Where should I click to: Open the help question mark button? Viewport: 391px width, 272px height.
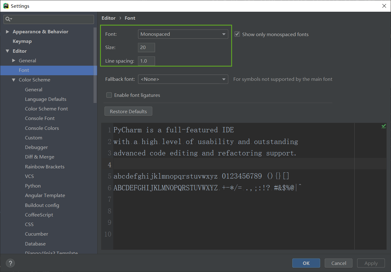(10, 263)
